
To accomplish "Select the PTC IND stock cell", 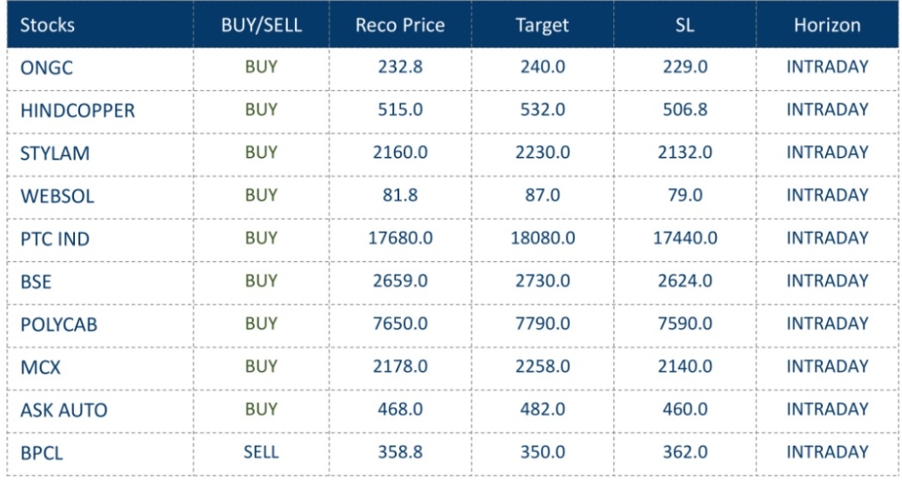I will (x=55, y=239).
